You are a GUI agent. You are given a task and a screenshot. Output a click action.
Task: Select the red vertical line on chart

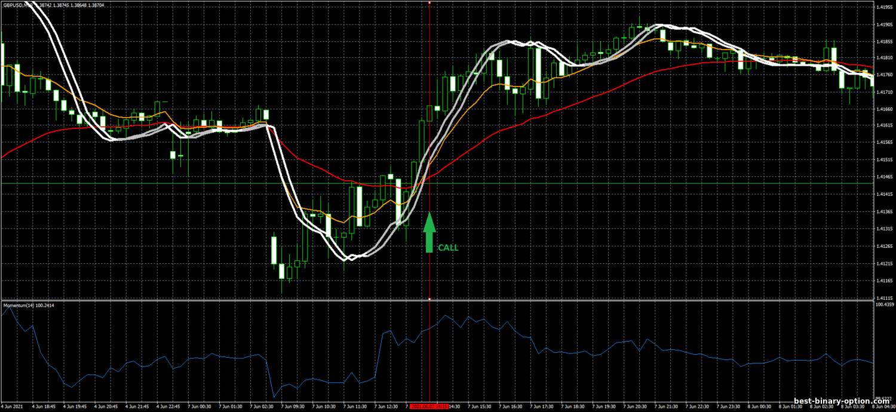tap(429, 149)
